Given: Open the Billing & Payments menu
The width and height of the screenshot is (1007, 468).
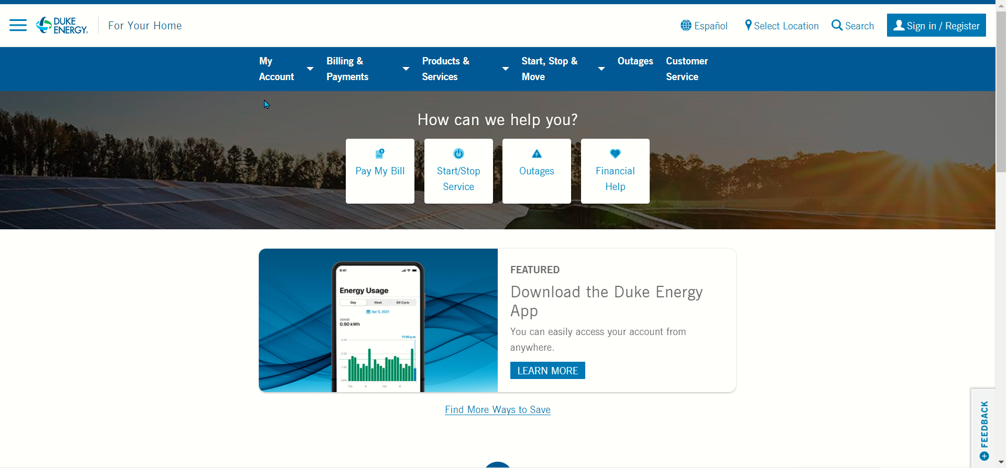Looking at the screenshot, I should coord(347,69).
